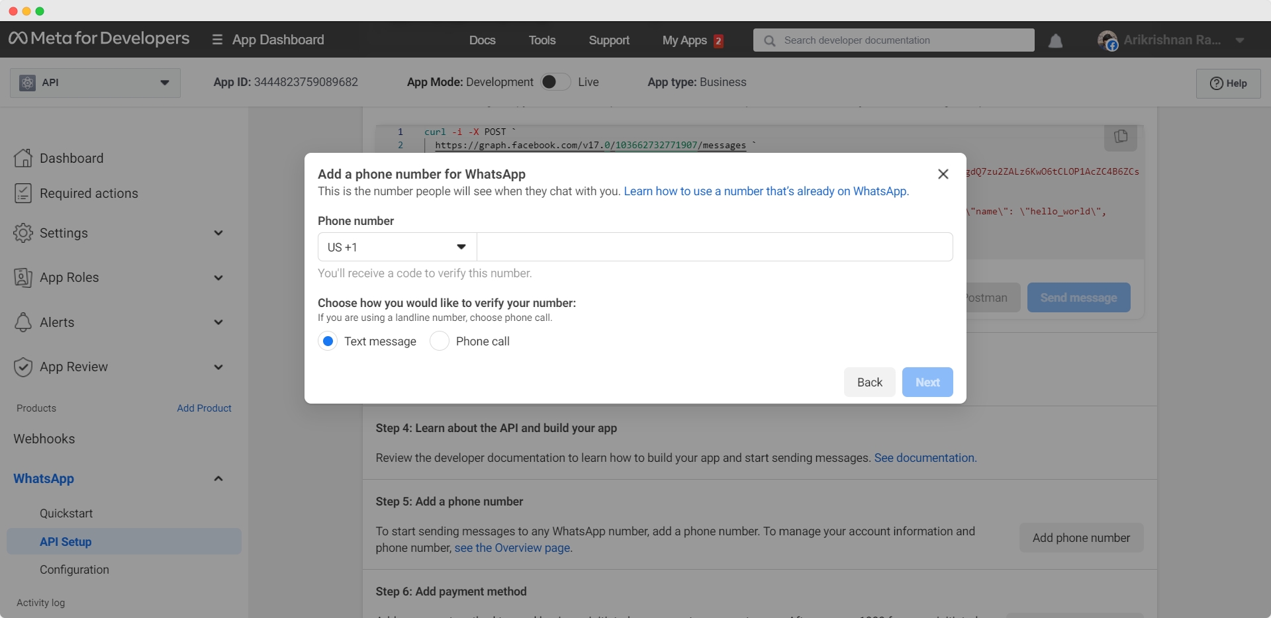Close the Add phone number dialog
Image resolution: width=1271 pixels, height=618 pixels.
coord(943,174)
